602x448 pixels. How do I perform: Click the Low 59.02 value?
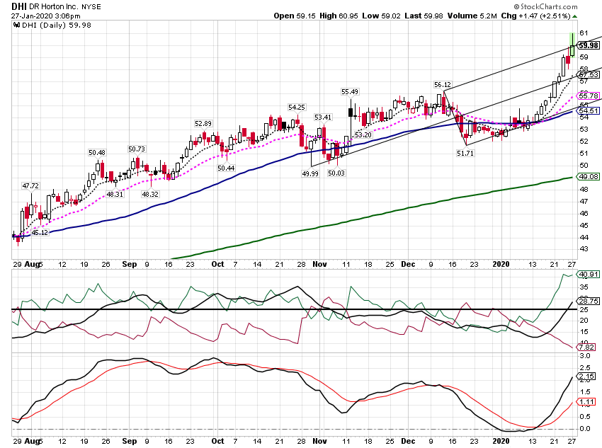point(381,16)
